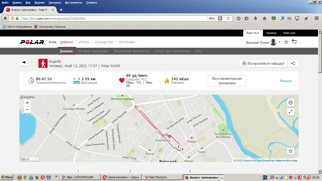This screenshot has width=322, height=181.
Task: Open the Firefox hamburger menu
Action: (x=317, y=18)
